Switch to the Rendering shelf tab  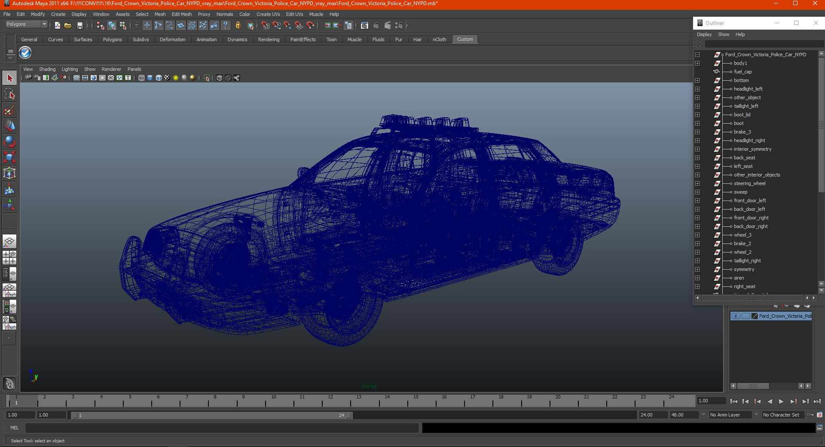tap(269, 40)
